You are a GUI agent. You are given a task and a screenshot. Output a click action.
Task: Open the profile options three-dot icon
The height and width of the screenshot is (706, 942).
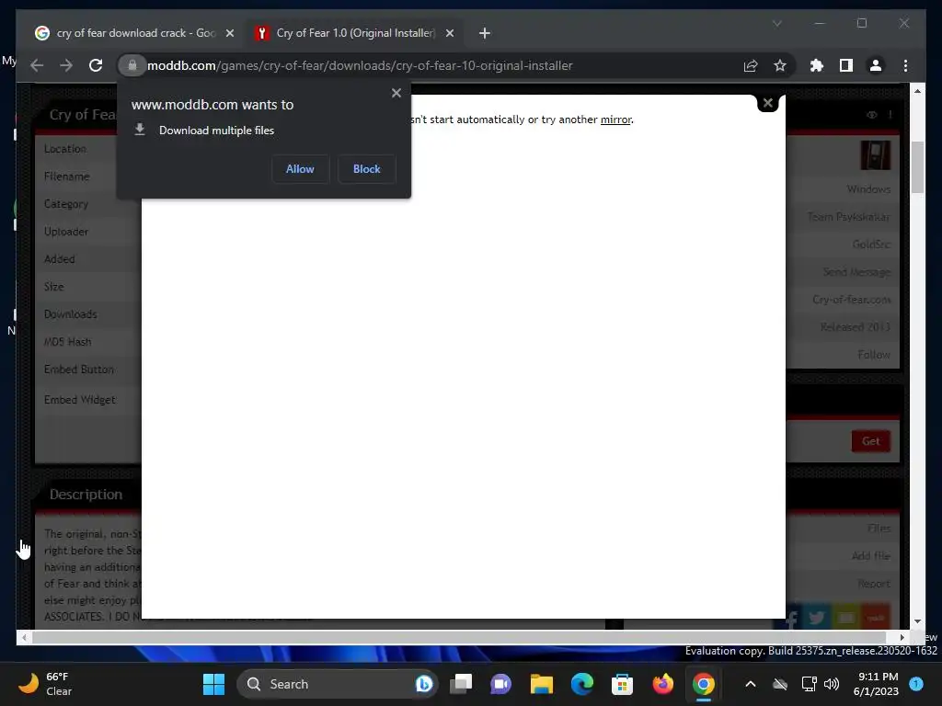[x=890, y=115]
